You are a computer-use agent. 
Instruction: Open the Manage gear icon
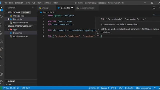tap(1, 82)
